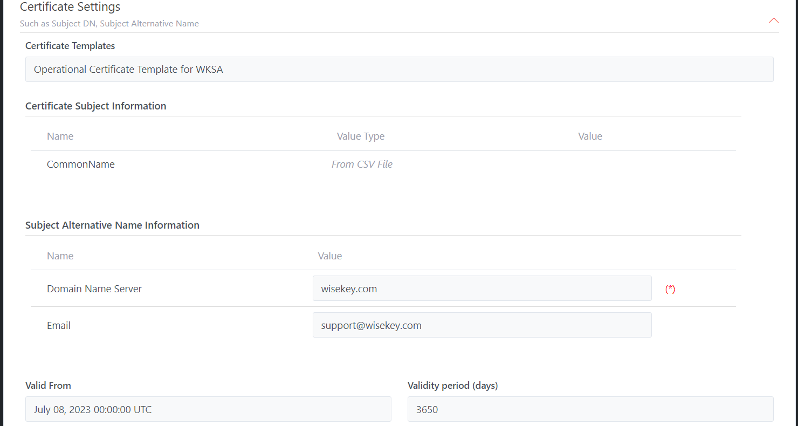Click the Validity period (days) label
The width and height of the screenshot is (798, 426).
click(x=452, y=386)
